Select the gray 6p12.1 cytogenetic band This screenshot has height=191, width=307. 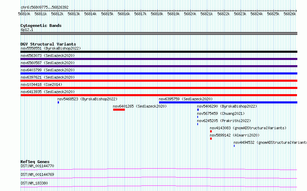pyautogui.click(x=159, y=33)
